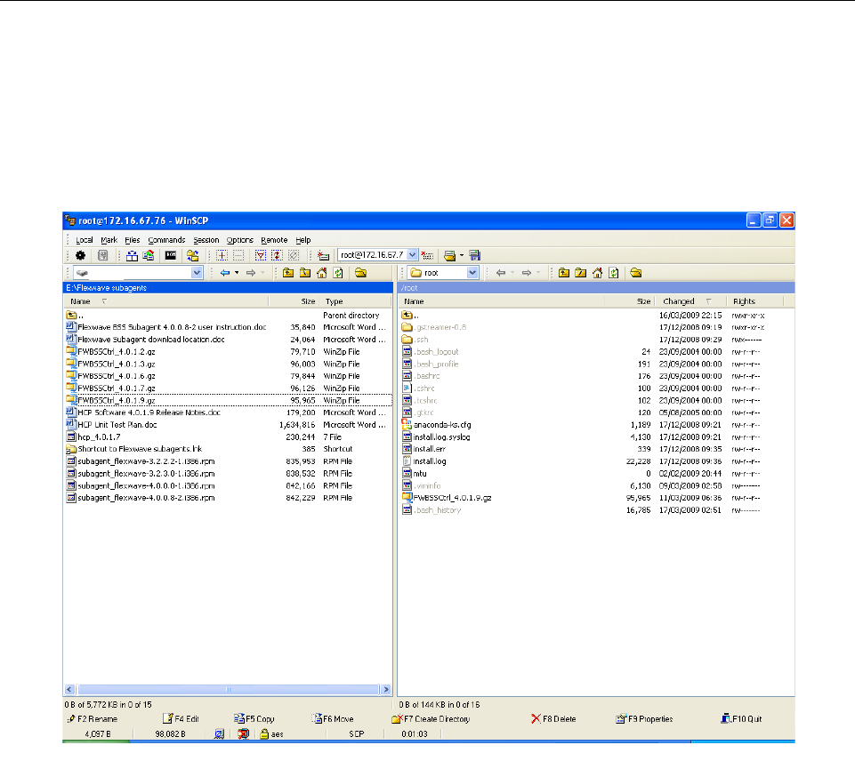The height and width of the screenshot is (761, 855).
Task: Click the Unselect Files minus icon
Action: click(238, 255)
